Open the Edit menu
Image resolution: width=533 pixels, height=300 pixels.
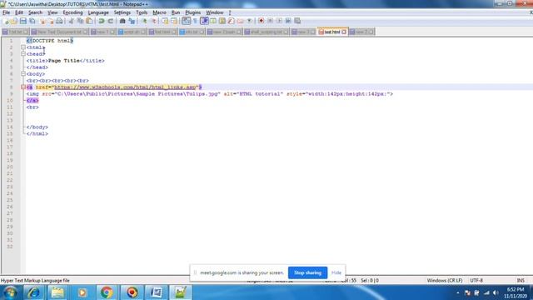coord(19,12)
